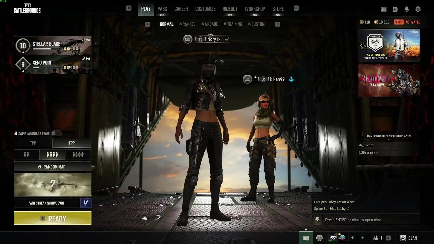Screen dimensions: 434x244
Task: Open the friends list icon showing 1
Action: [x=378, y=238]
